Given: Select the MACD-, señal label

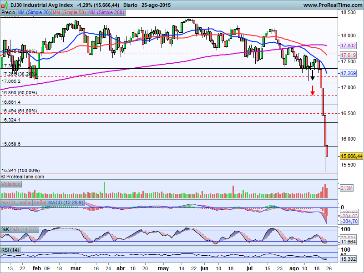Looking at the screenshot, I should (x=16, y=202).
